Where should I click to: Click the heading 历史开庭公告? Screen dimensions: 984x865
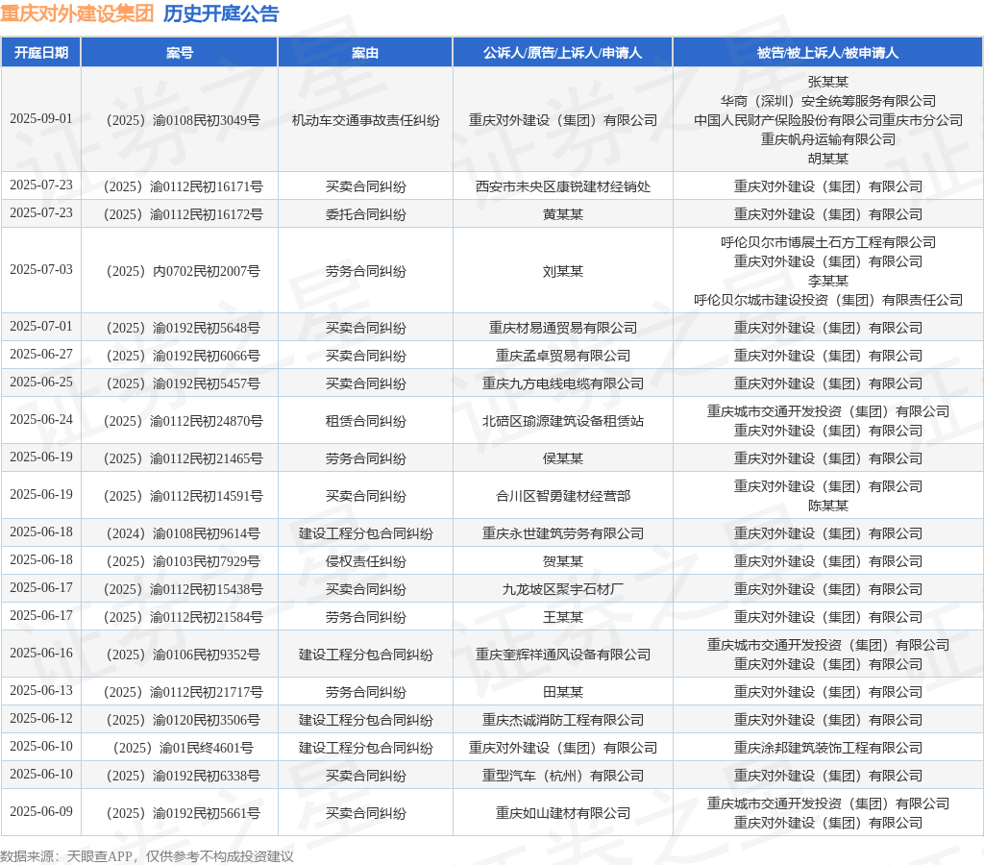coord(221,13)
